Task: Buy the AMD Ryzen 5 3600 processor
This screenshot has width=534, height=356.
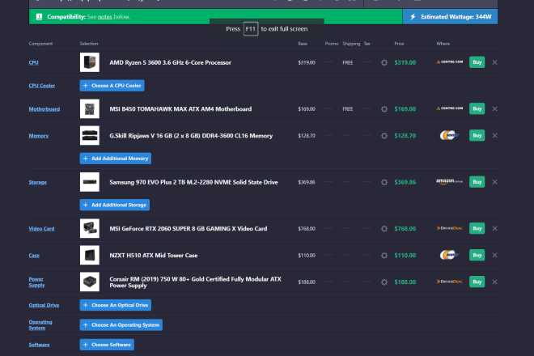Action: click(477, 62)
